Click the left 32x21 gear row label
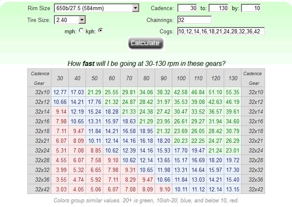 click(40, 141)
